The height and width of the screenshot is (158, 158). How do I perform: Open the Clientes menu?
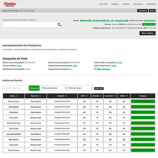click(x=126, y=4)
